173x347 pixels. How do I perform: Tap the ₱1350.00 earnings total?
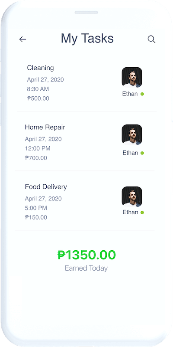(x=86, y=255)
